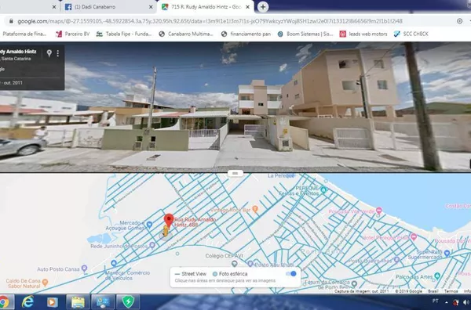Click the Auto Posto Canaa marker
Viewport: 471px width, 310px height.
(85, 269)
